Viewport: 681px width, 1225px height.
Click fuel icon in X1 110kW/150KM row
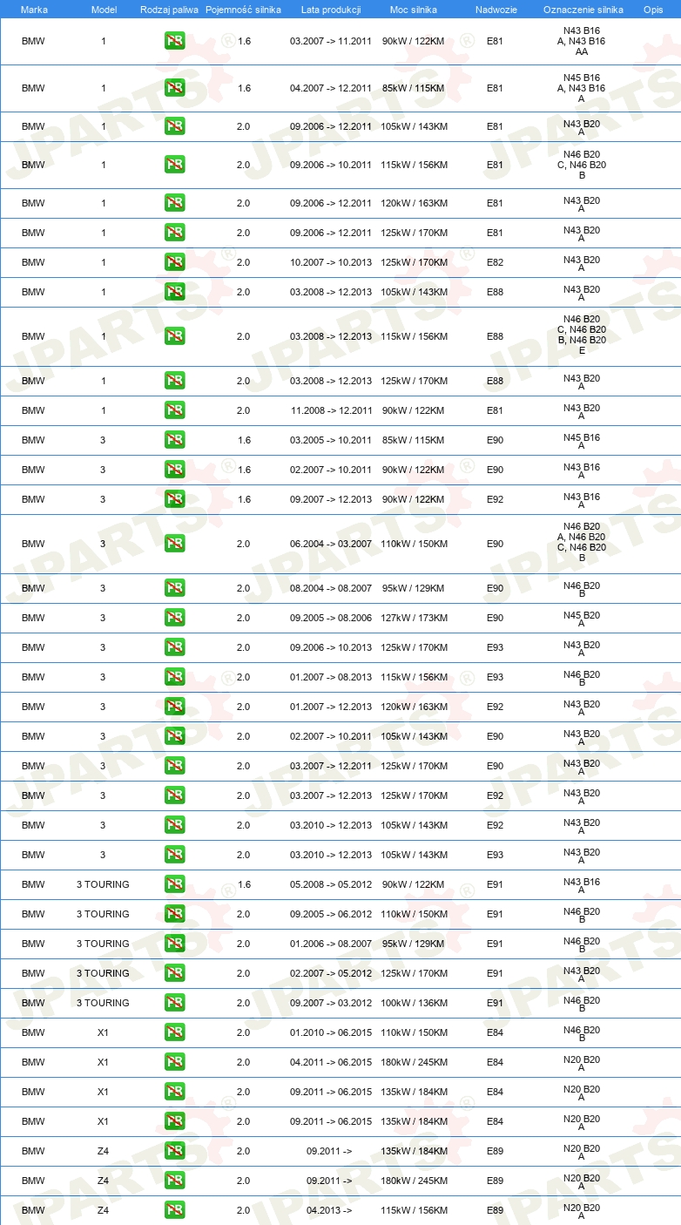[x=174, y=1032]
